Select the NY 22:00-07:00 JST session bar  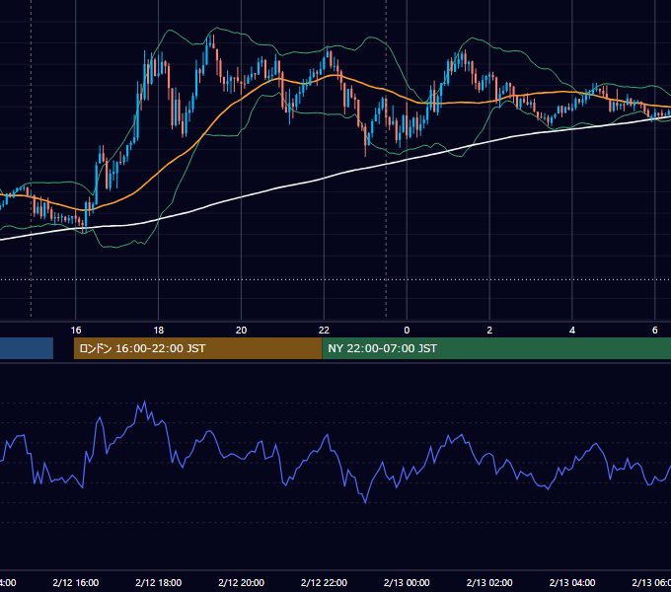click(x=496, y=348)
